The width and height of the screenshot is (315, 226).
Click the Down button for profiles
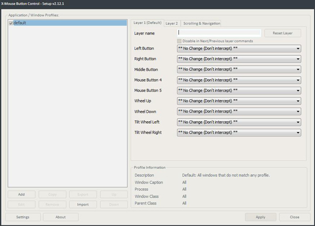pyautogui.click(x=114, y=205)
